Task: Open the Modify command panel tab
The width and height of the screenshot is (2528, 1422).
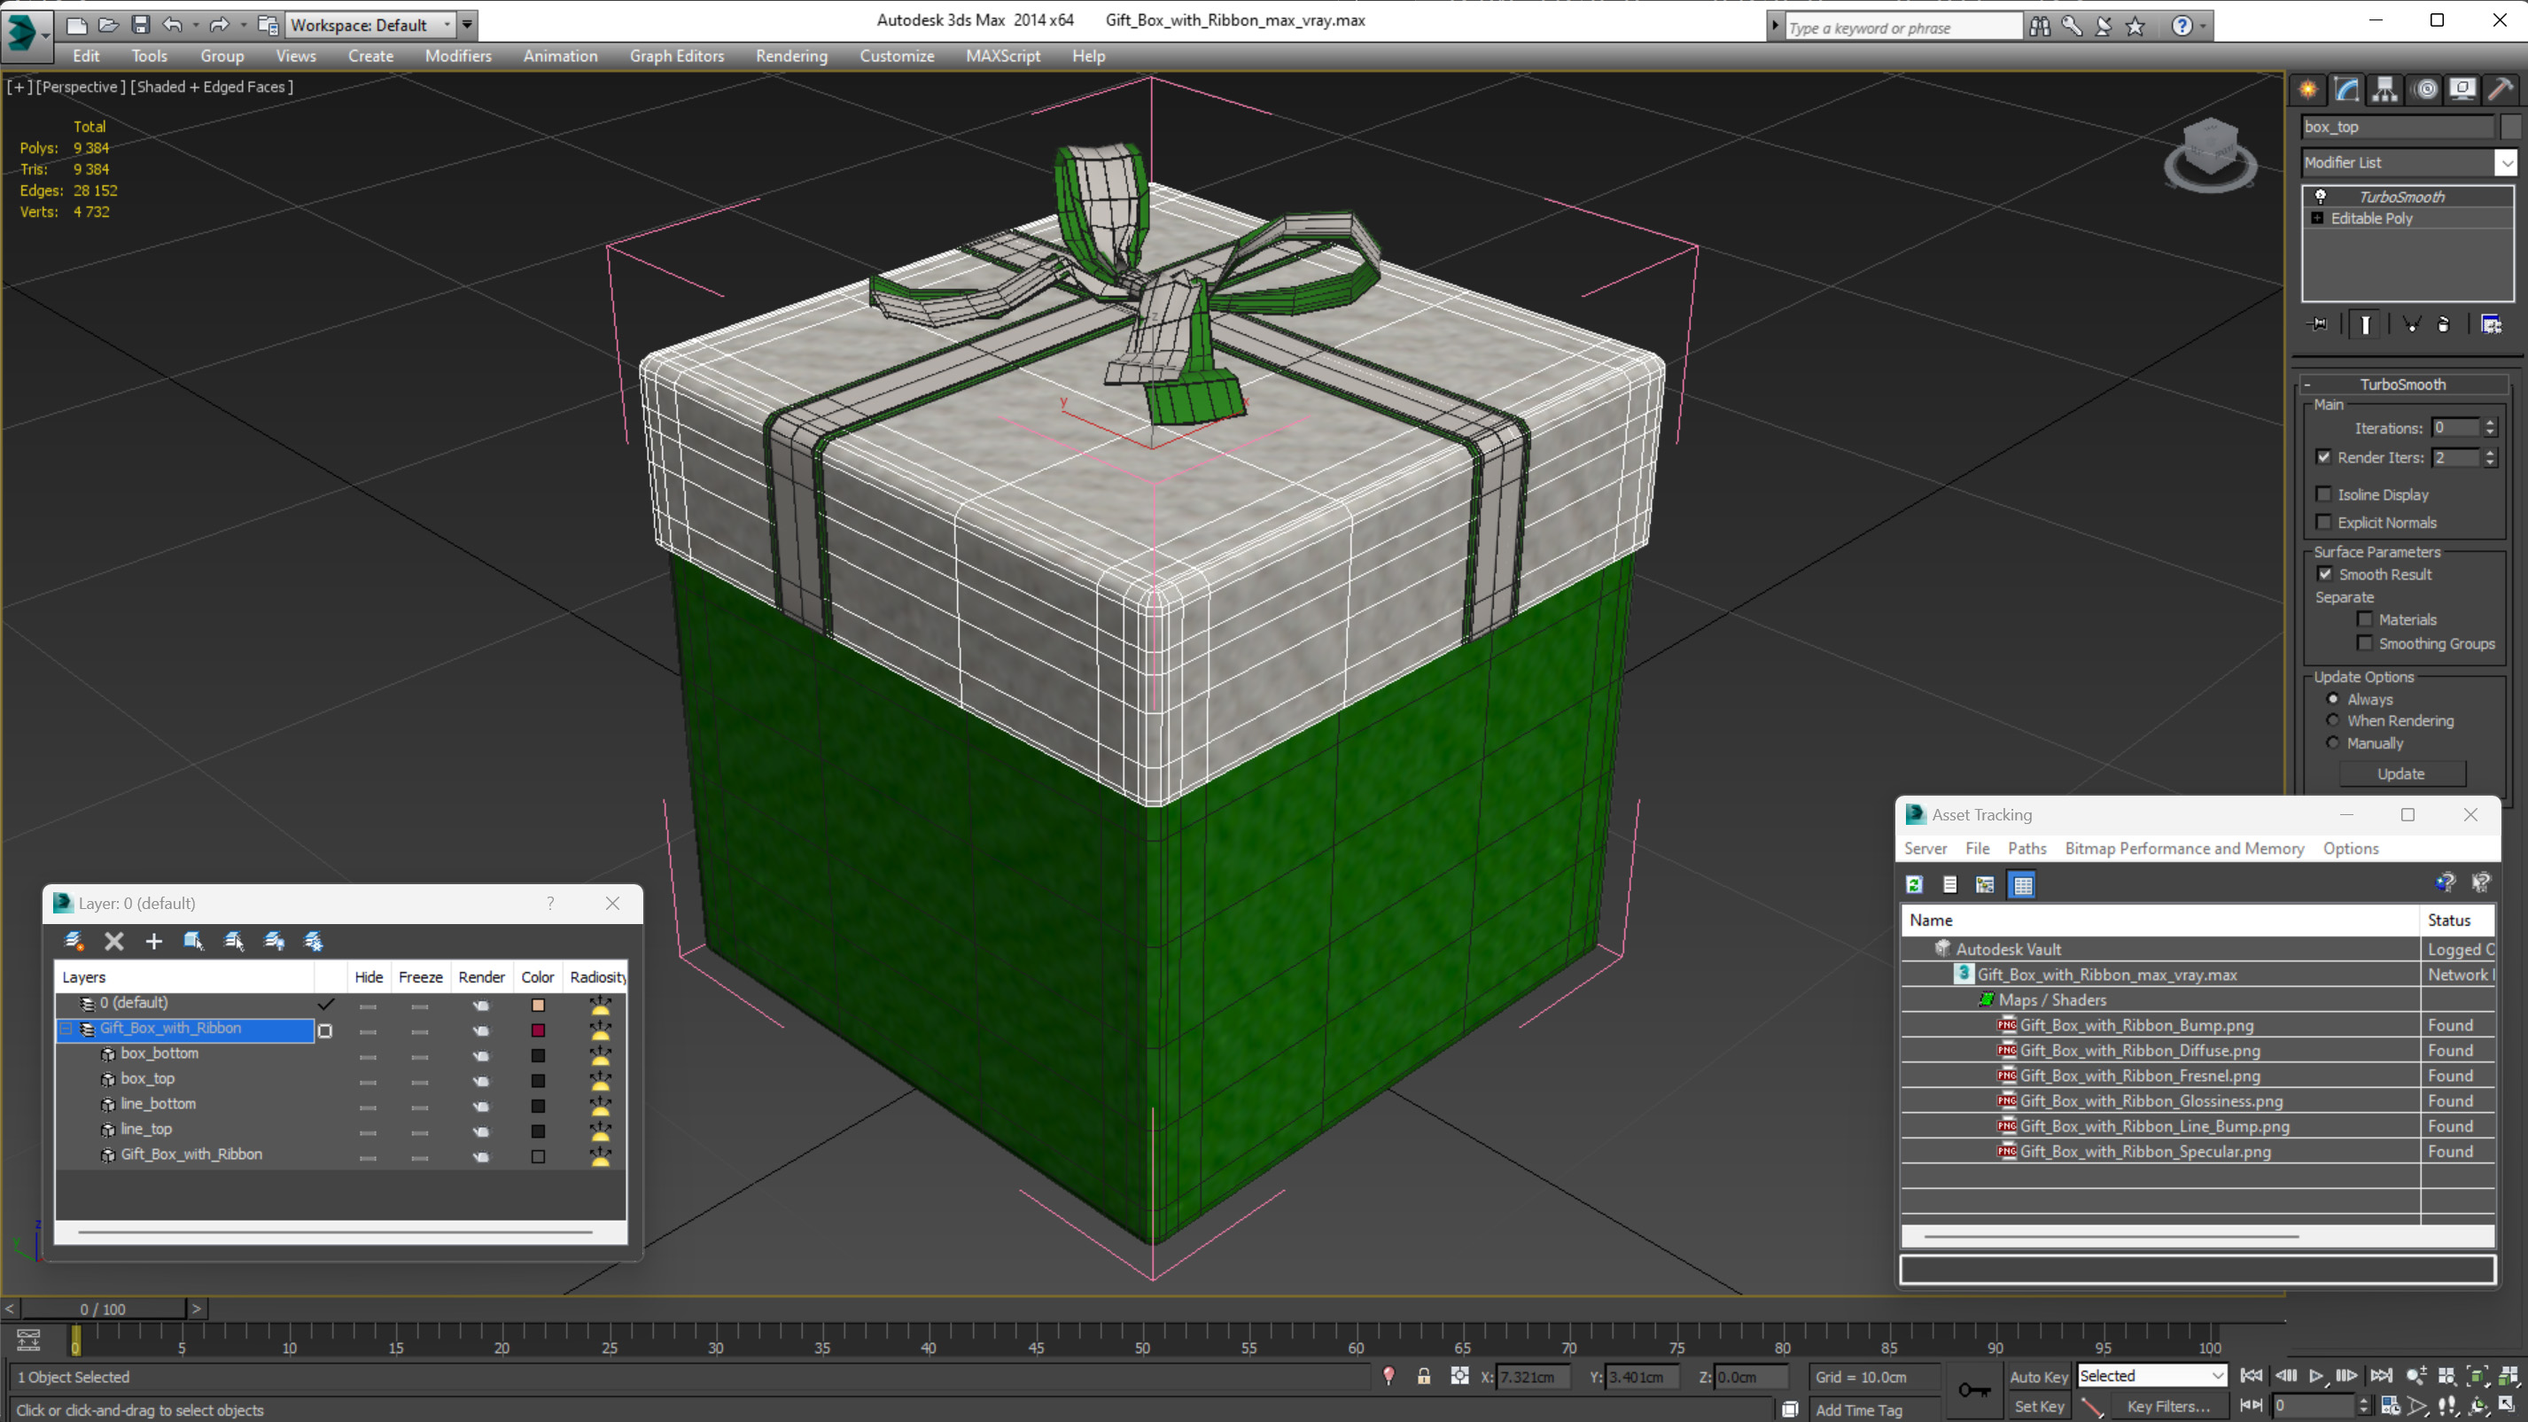Action: coord(2345,90)
